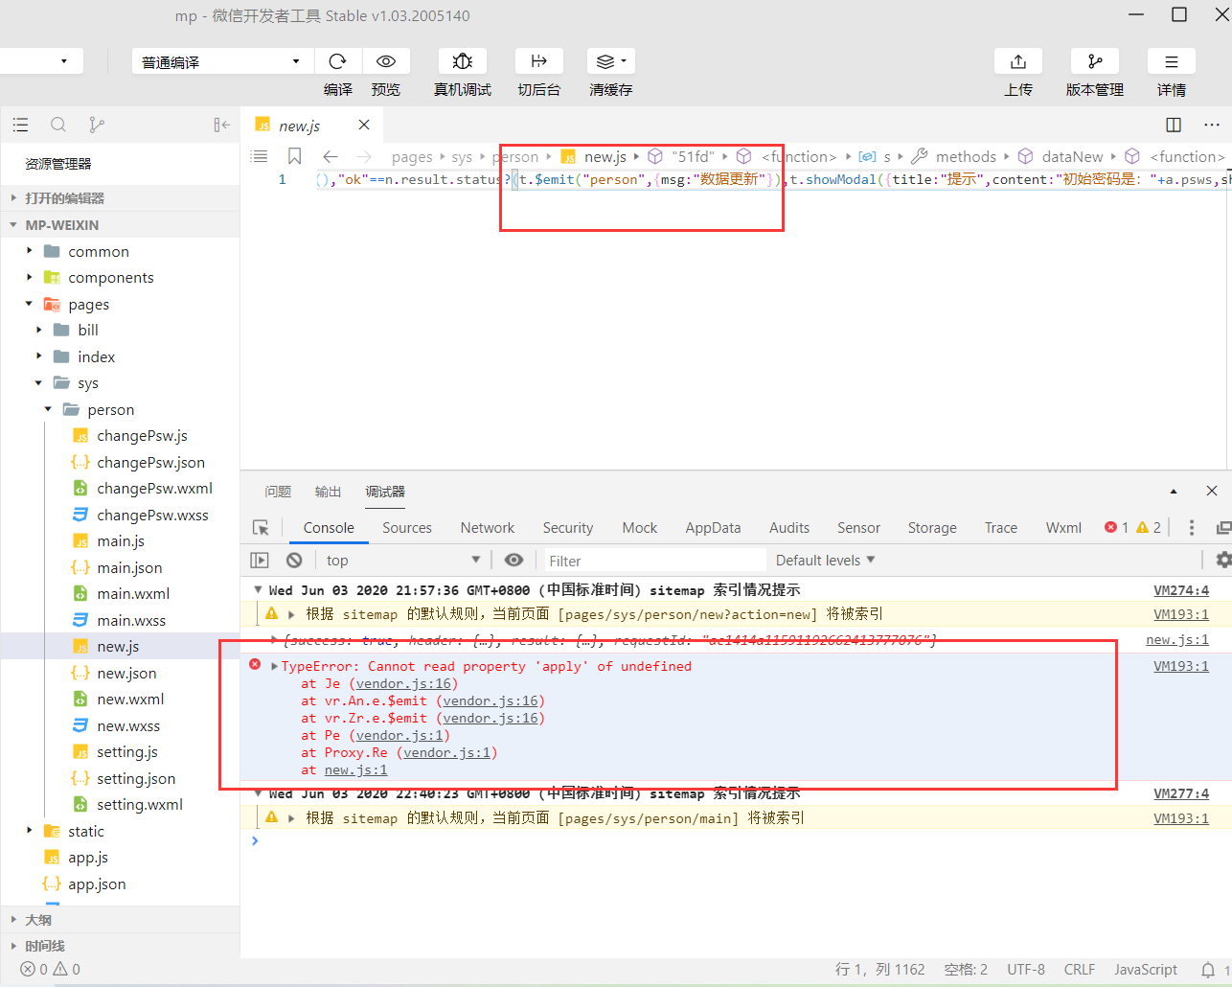Toggle the console live expression eye
Viewport: 1232px width, 987px height.
tap(514, 561)
